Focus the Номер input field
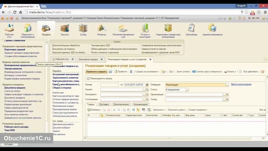Viewport: 268px width, 151px height. pyautogui.click(x=109, y=85)
